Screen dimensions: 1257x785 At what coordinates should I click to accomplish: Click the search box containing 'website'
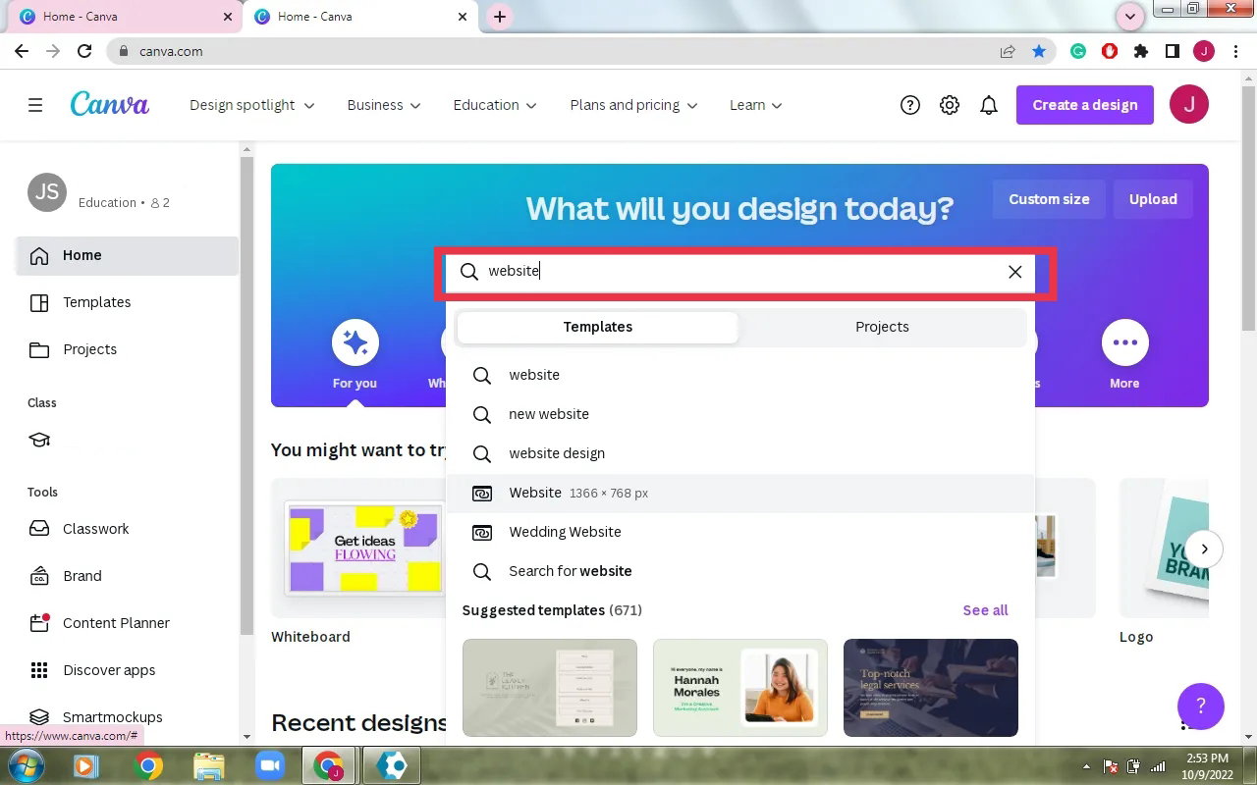coord(740,272)
